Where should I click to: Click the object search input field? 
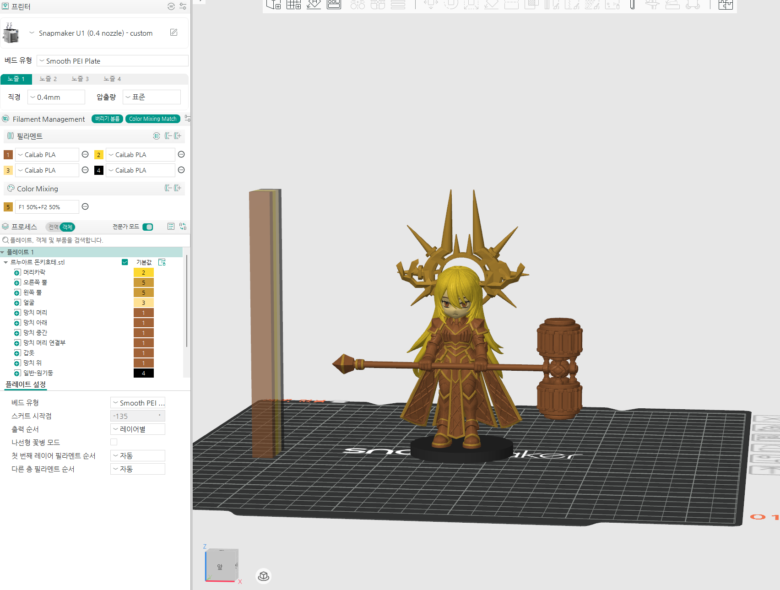pyautogui.click(x=95, y=240)
